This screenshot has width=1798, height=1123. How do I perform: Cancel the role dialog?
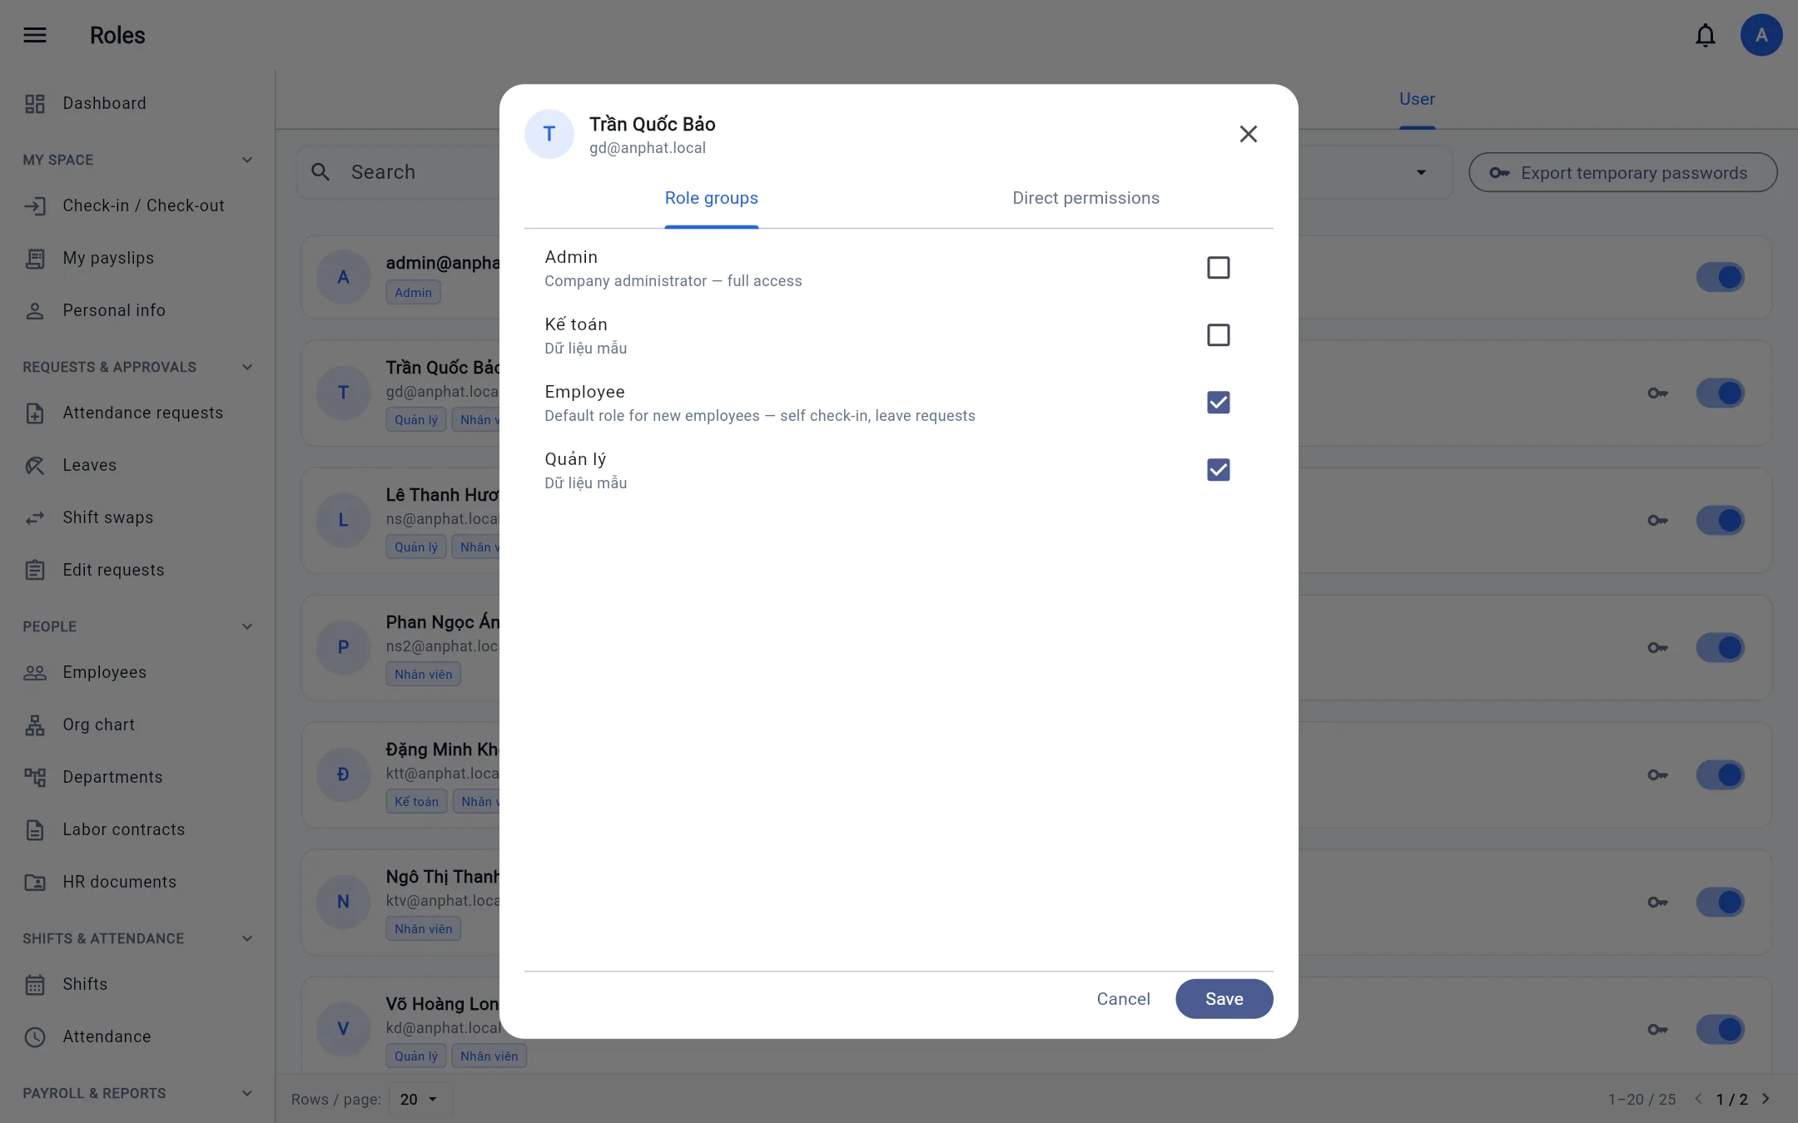(1123, 998)
